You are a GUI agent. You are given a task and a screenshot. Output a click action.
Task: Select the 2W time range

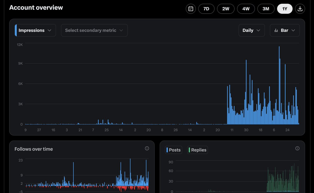pos(226,9)
